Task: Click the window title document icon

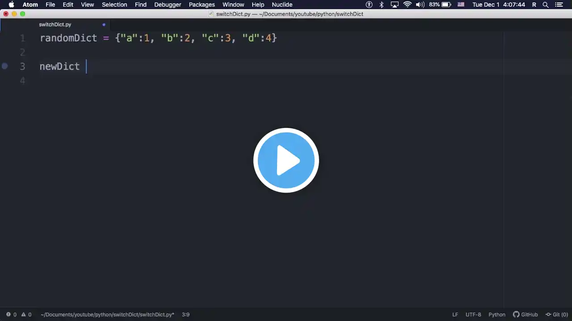Action: 212,14
